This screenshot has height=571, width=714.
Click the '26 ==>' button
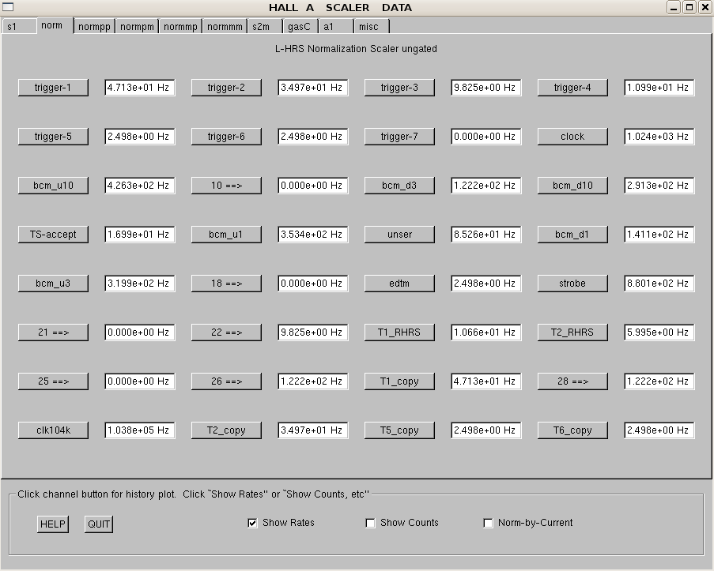pyautogui.click(x=226, y=381)
